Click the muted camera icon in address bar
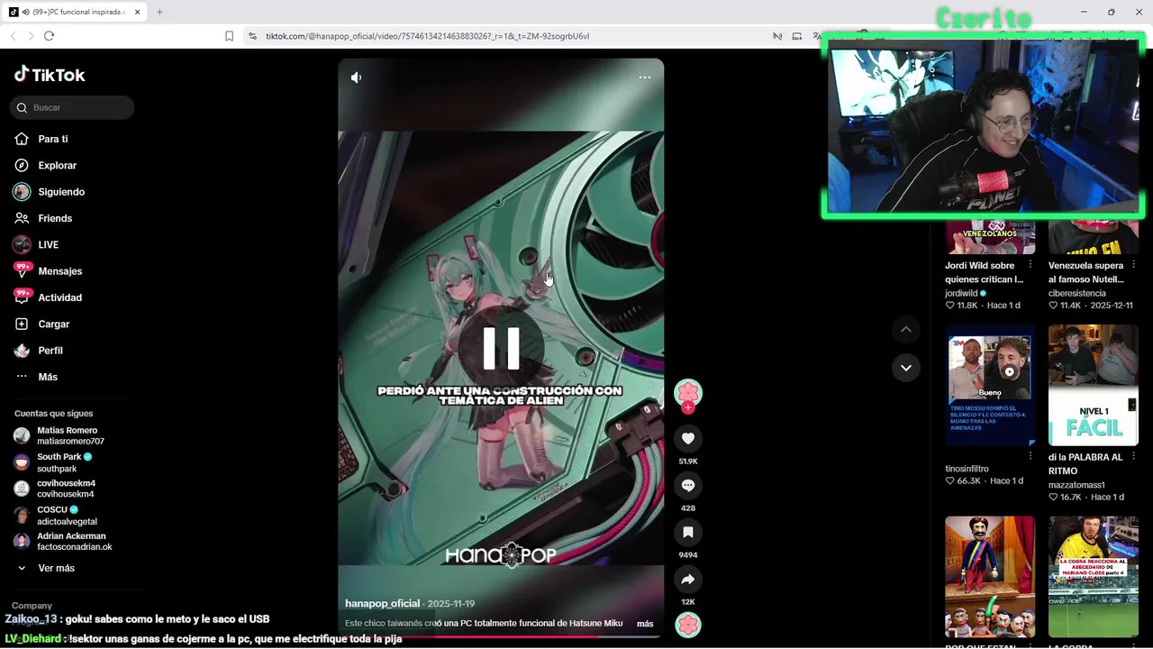This screenshot has height=649, width=1153. point(776,36)
